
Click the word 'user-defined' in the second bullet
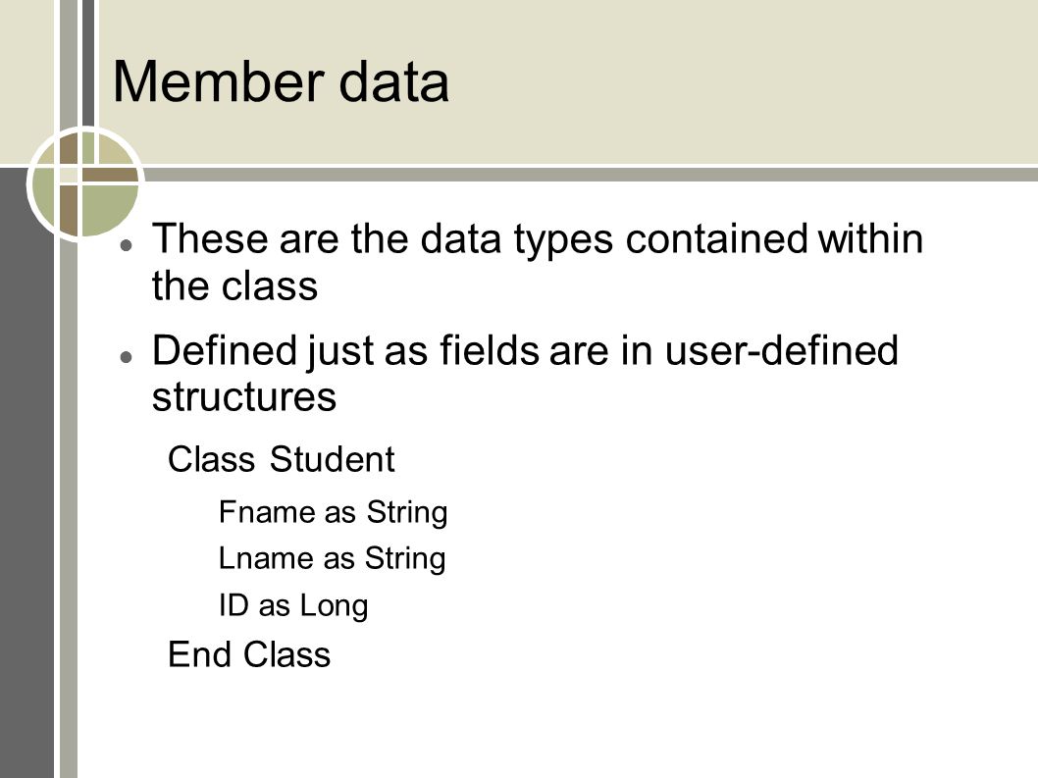[x=781, y=349]
